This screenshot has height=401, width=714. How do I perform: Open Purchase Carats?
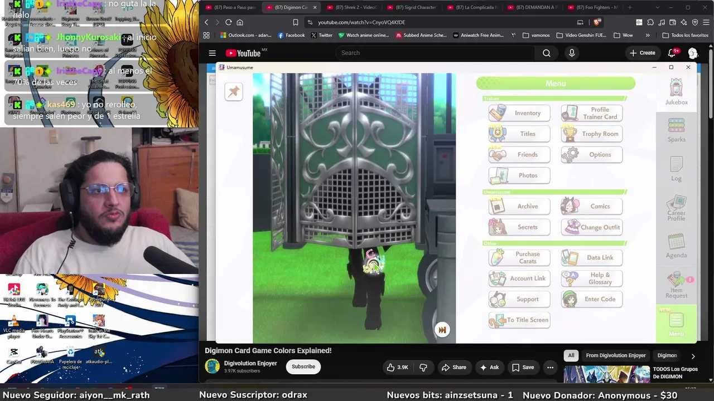coord(519,257)
